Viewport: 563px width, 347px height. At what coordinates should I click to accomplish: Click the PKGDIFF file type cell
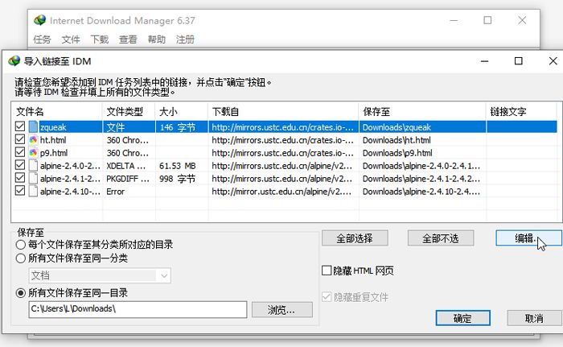[x=128, y=179]
